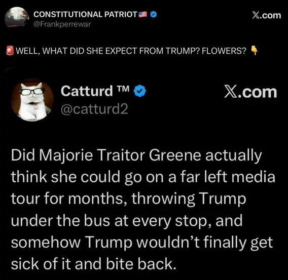
Task: Click the large X.com logo in quoted post
Action: click(x=250, y=92)
